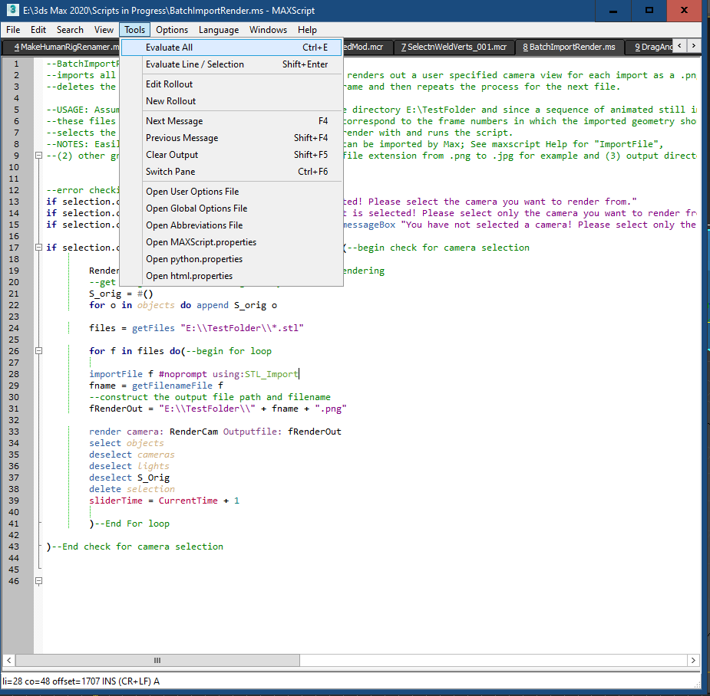710x696 pixels.
Task: Switch to the SelectnWeldVerts_001.mcr tab
Action: point(454,46)
